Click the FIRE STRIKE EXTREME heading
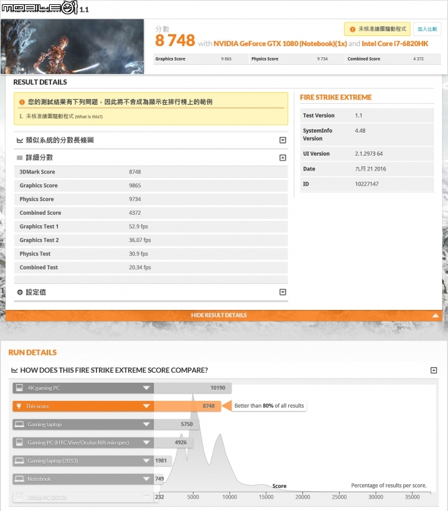This screenshot has width=448, height=511. coord(335,98)
